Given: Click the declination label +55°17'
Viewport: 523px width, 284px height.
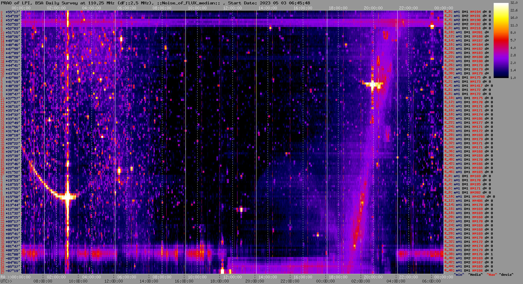Looking at the screenshot, I should click(x=12, y=12).
